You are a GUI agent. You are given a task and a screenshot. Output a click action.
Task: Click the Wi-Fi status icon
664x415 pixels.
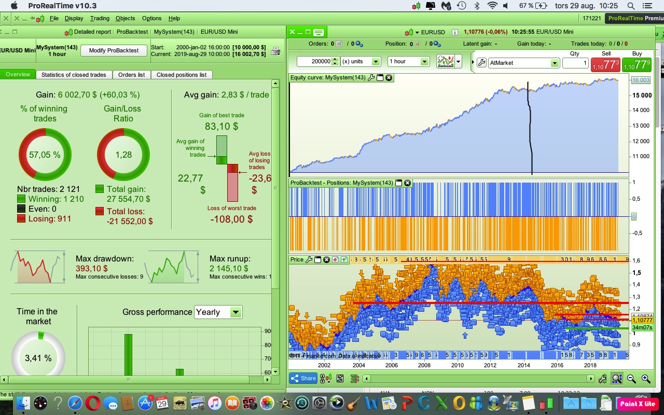[x=492, y=6]
